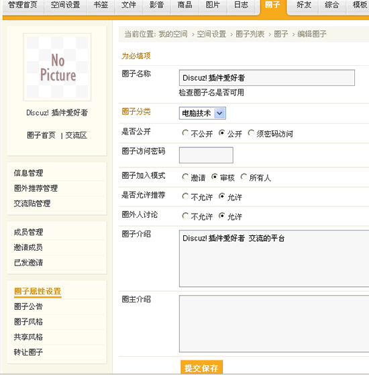369x375 pixels.
Task: Open 圈子风格 in sidebar
Action: coord(28,321)
